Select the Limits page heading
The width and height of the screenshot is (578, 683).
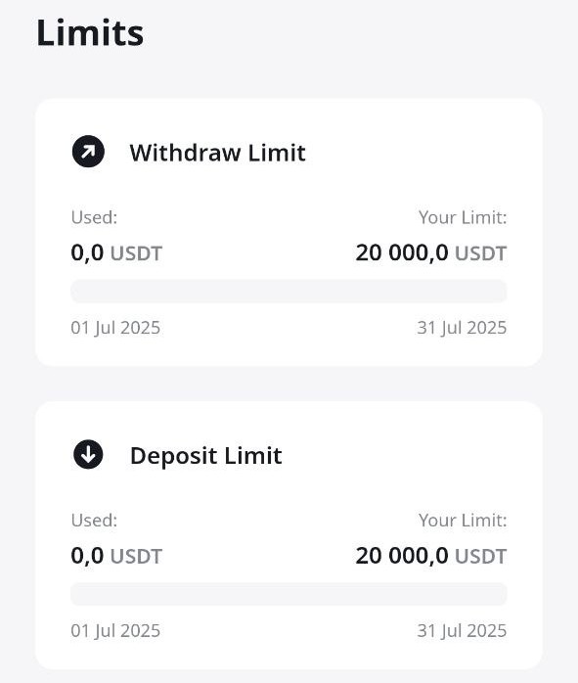coord(90,33)
